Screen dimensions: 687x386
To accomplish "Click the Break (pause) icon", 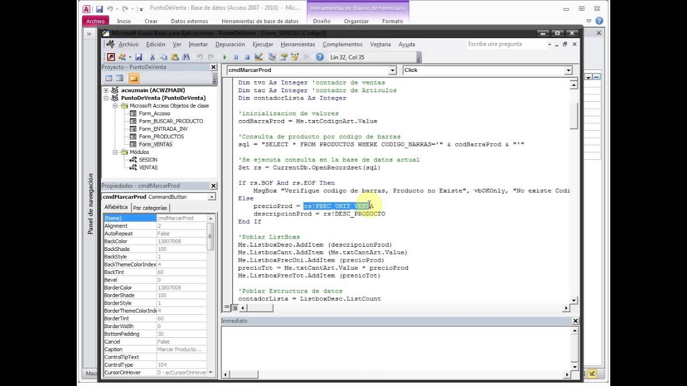I will [x=236, y=57].
